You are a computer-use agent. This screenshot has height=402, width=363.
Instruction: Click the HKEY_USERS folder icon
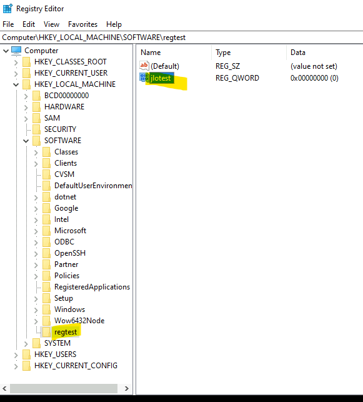coord(26,354)
